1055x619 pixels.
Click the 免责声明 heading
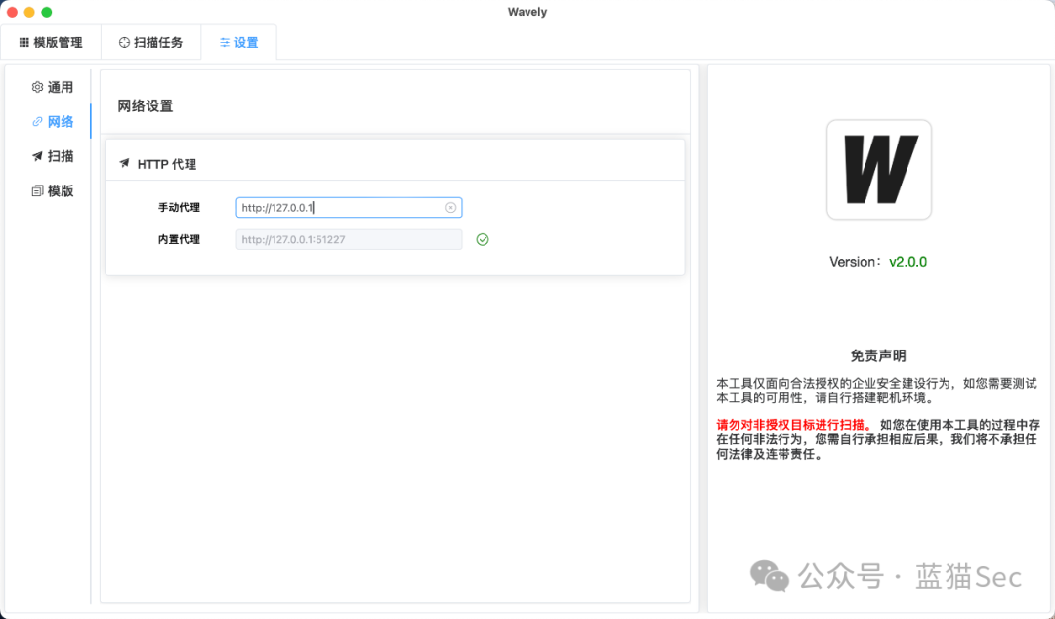[x=878, y=356]
